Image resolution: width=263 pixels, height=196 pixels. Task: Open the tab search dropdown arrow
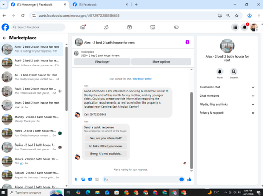click(x=4, y=5)
